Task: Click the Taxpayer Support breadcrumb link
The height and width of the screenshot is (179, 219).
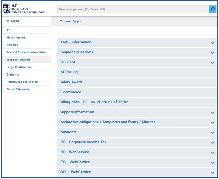Action: pyautogui.click(x=71, y=21)
